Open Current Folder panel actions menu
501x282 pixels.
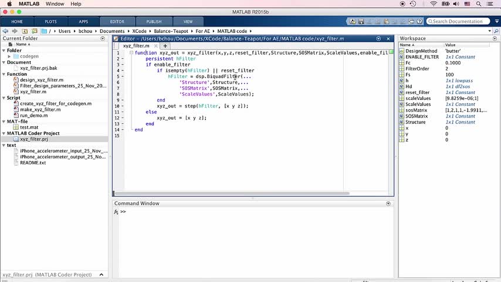click(103, 38)
